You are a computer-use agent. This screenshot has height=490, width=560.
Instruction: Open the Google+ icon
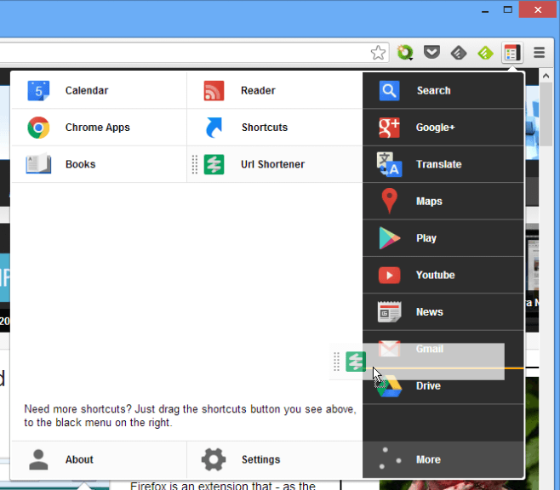[x=389, y=128]
